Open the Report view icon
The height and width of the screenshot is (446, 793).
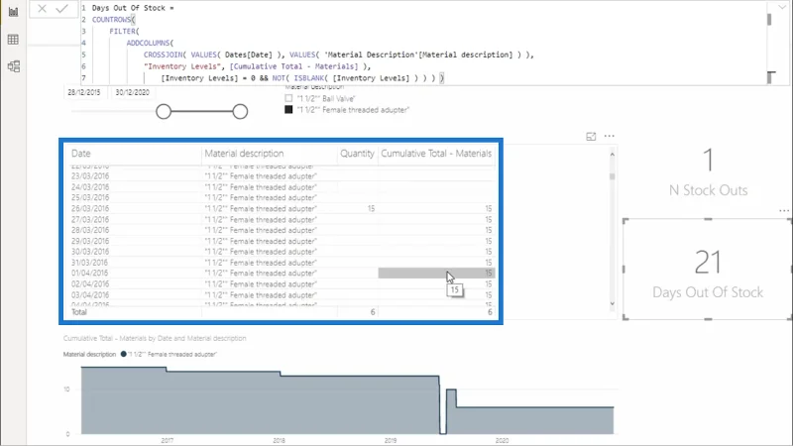[x=13, y=12]
